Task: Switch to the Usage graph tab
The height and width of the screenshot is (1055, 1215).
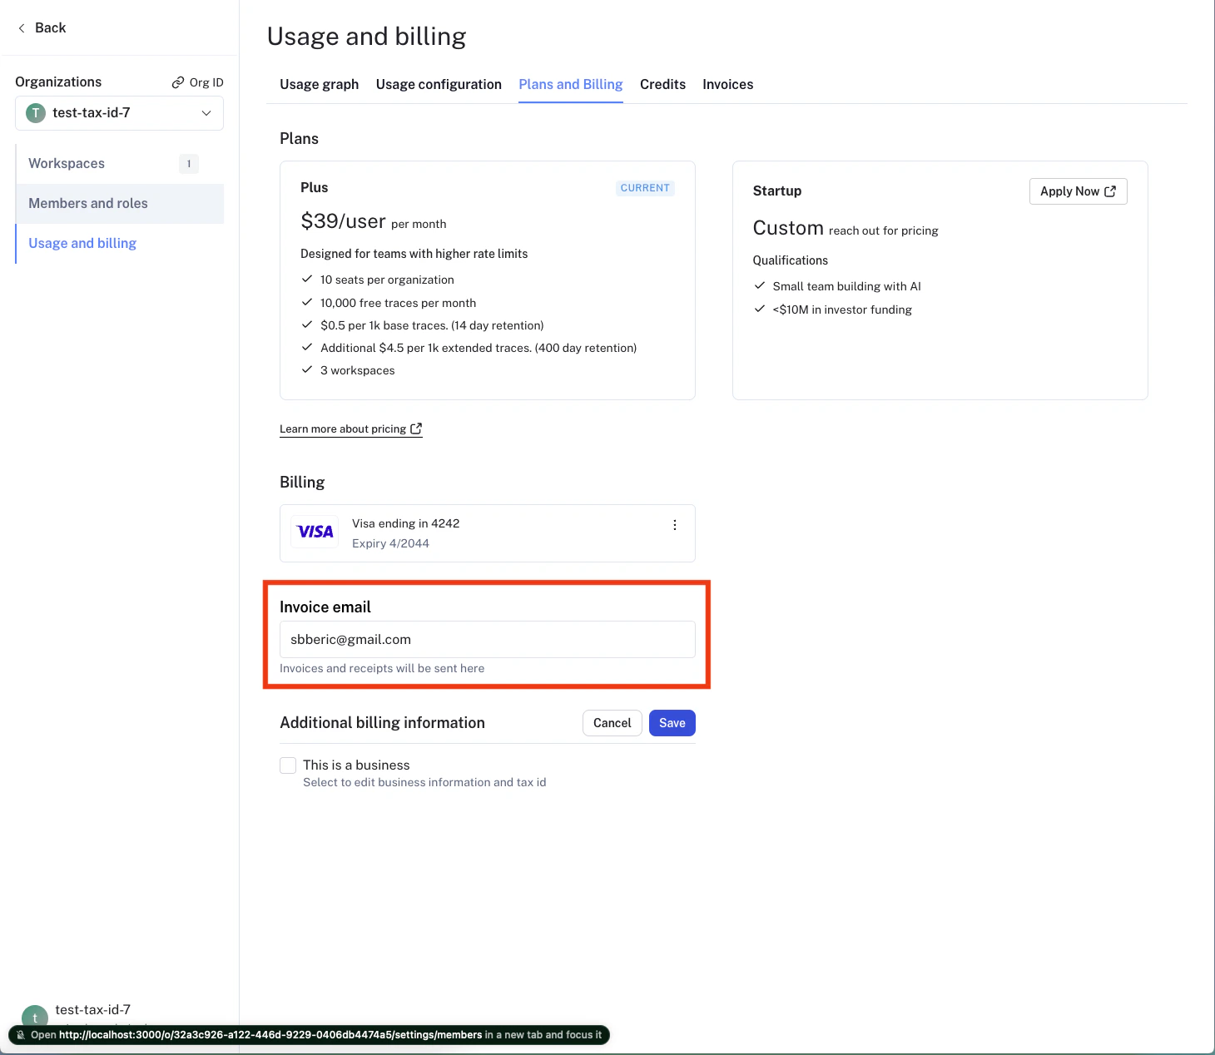Action: point(319,84)
